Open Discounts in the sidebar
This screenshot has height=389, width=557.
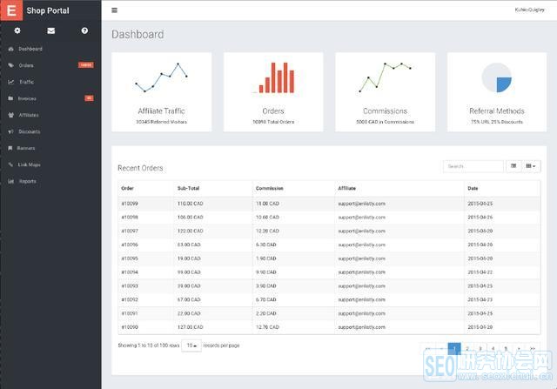coord(29,131)
